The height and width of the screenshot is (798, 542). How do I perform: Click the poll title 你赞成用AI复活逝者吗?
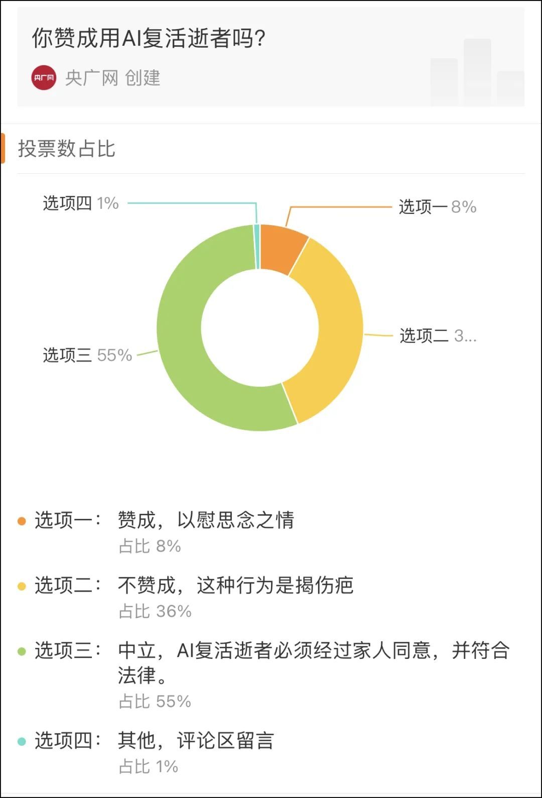(149, 38)
